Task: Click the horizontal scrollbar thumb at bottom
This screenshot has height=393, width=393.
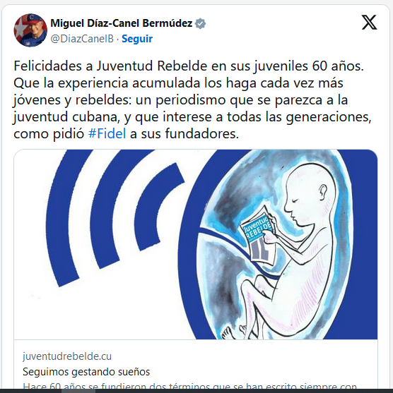Action: pyautogui.click(x=78, y=391)
